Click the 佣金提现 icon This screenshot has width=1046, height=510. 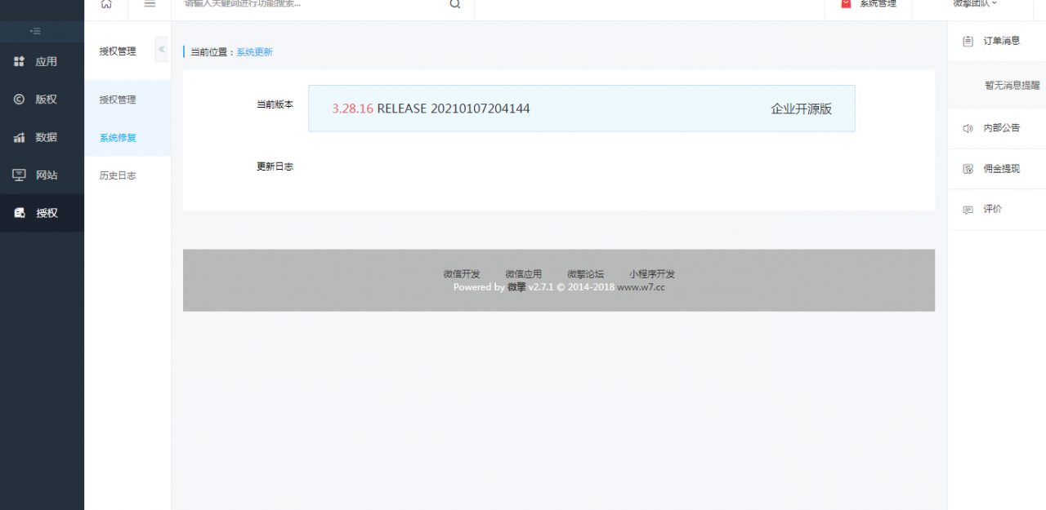(968, 169)
